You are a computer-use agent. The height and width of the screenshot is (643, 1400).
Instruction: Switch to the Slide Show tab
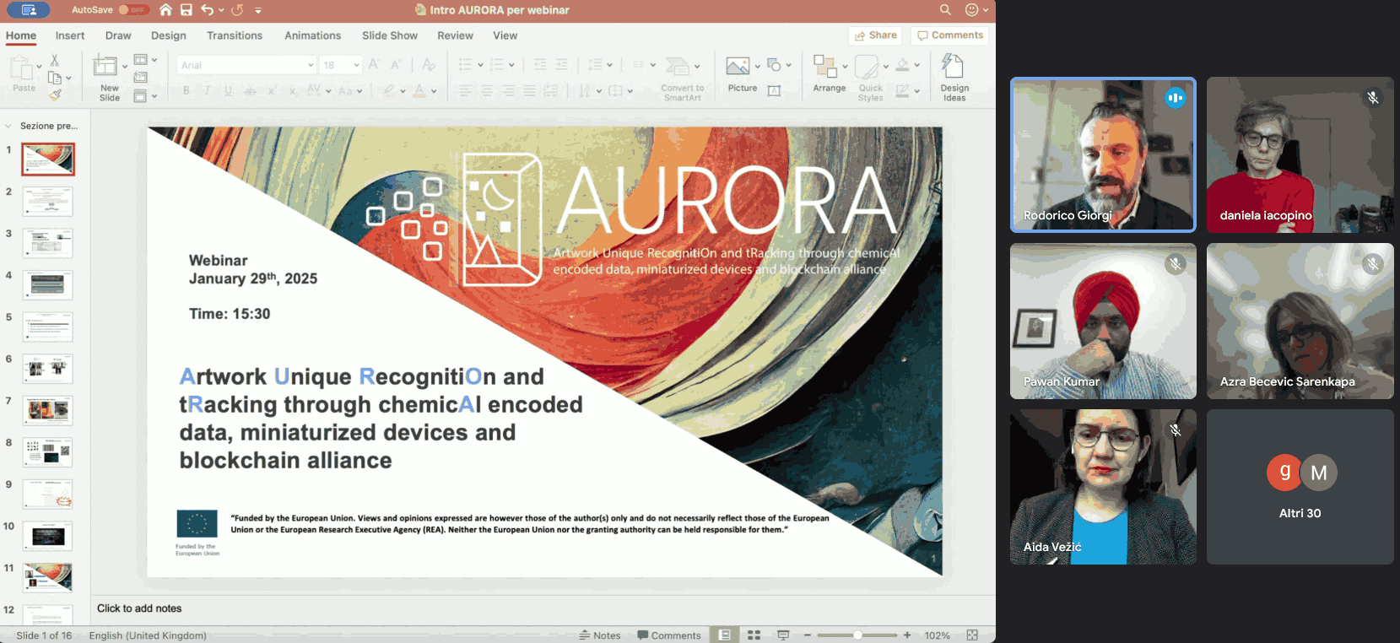[x=390, y=35]
